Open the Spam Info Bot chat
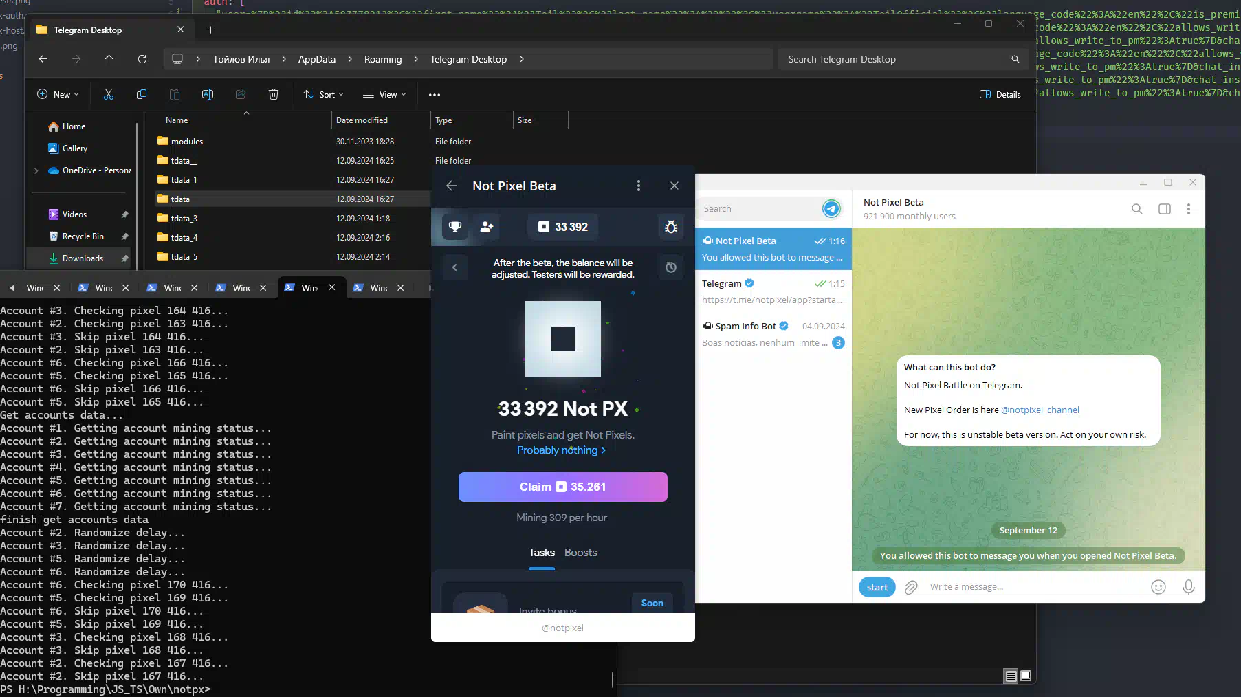 pos(773,334)
